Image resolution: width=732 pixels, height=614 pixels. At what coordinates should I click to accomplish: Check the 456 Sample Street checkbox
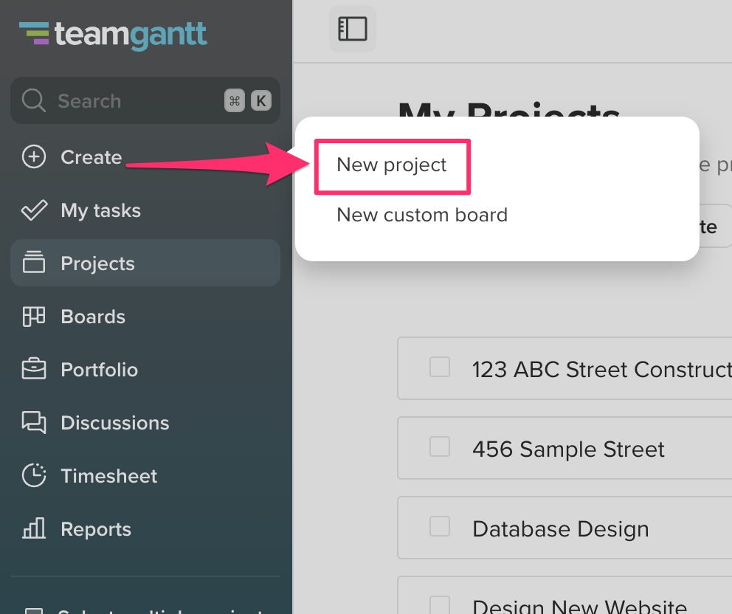(x=440, y=446)
